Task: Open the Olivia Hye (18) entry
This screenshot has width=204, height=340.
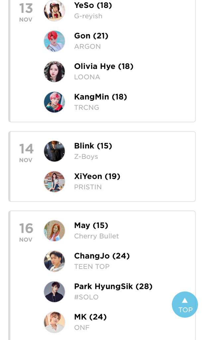Action: (x=104, y=66)
